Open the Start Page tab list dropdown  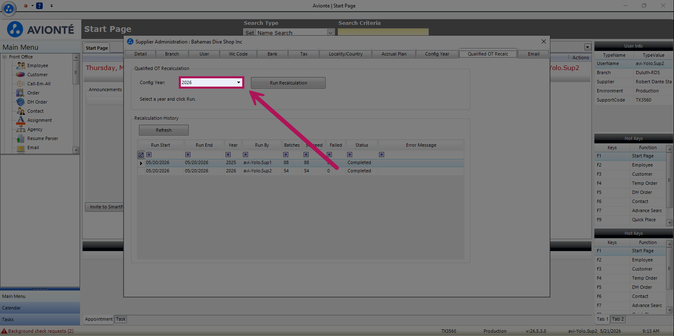coord(587,47)
